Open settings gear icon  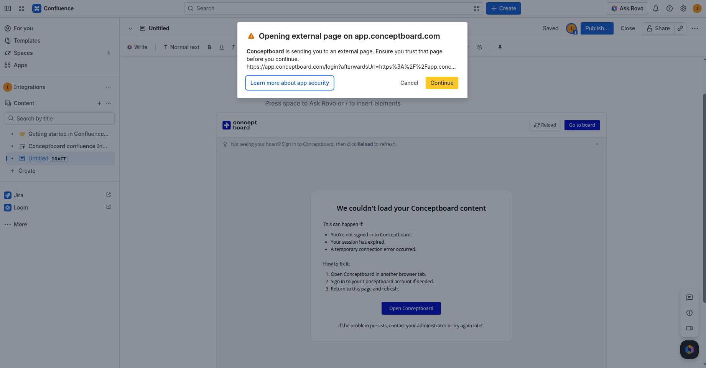click(x=683, y=8)
